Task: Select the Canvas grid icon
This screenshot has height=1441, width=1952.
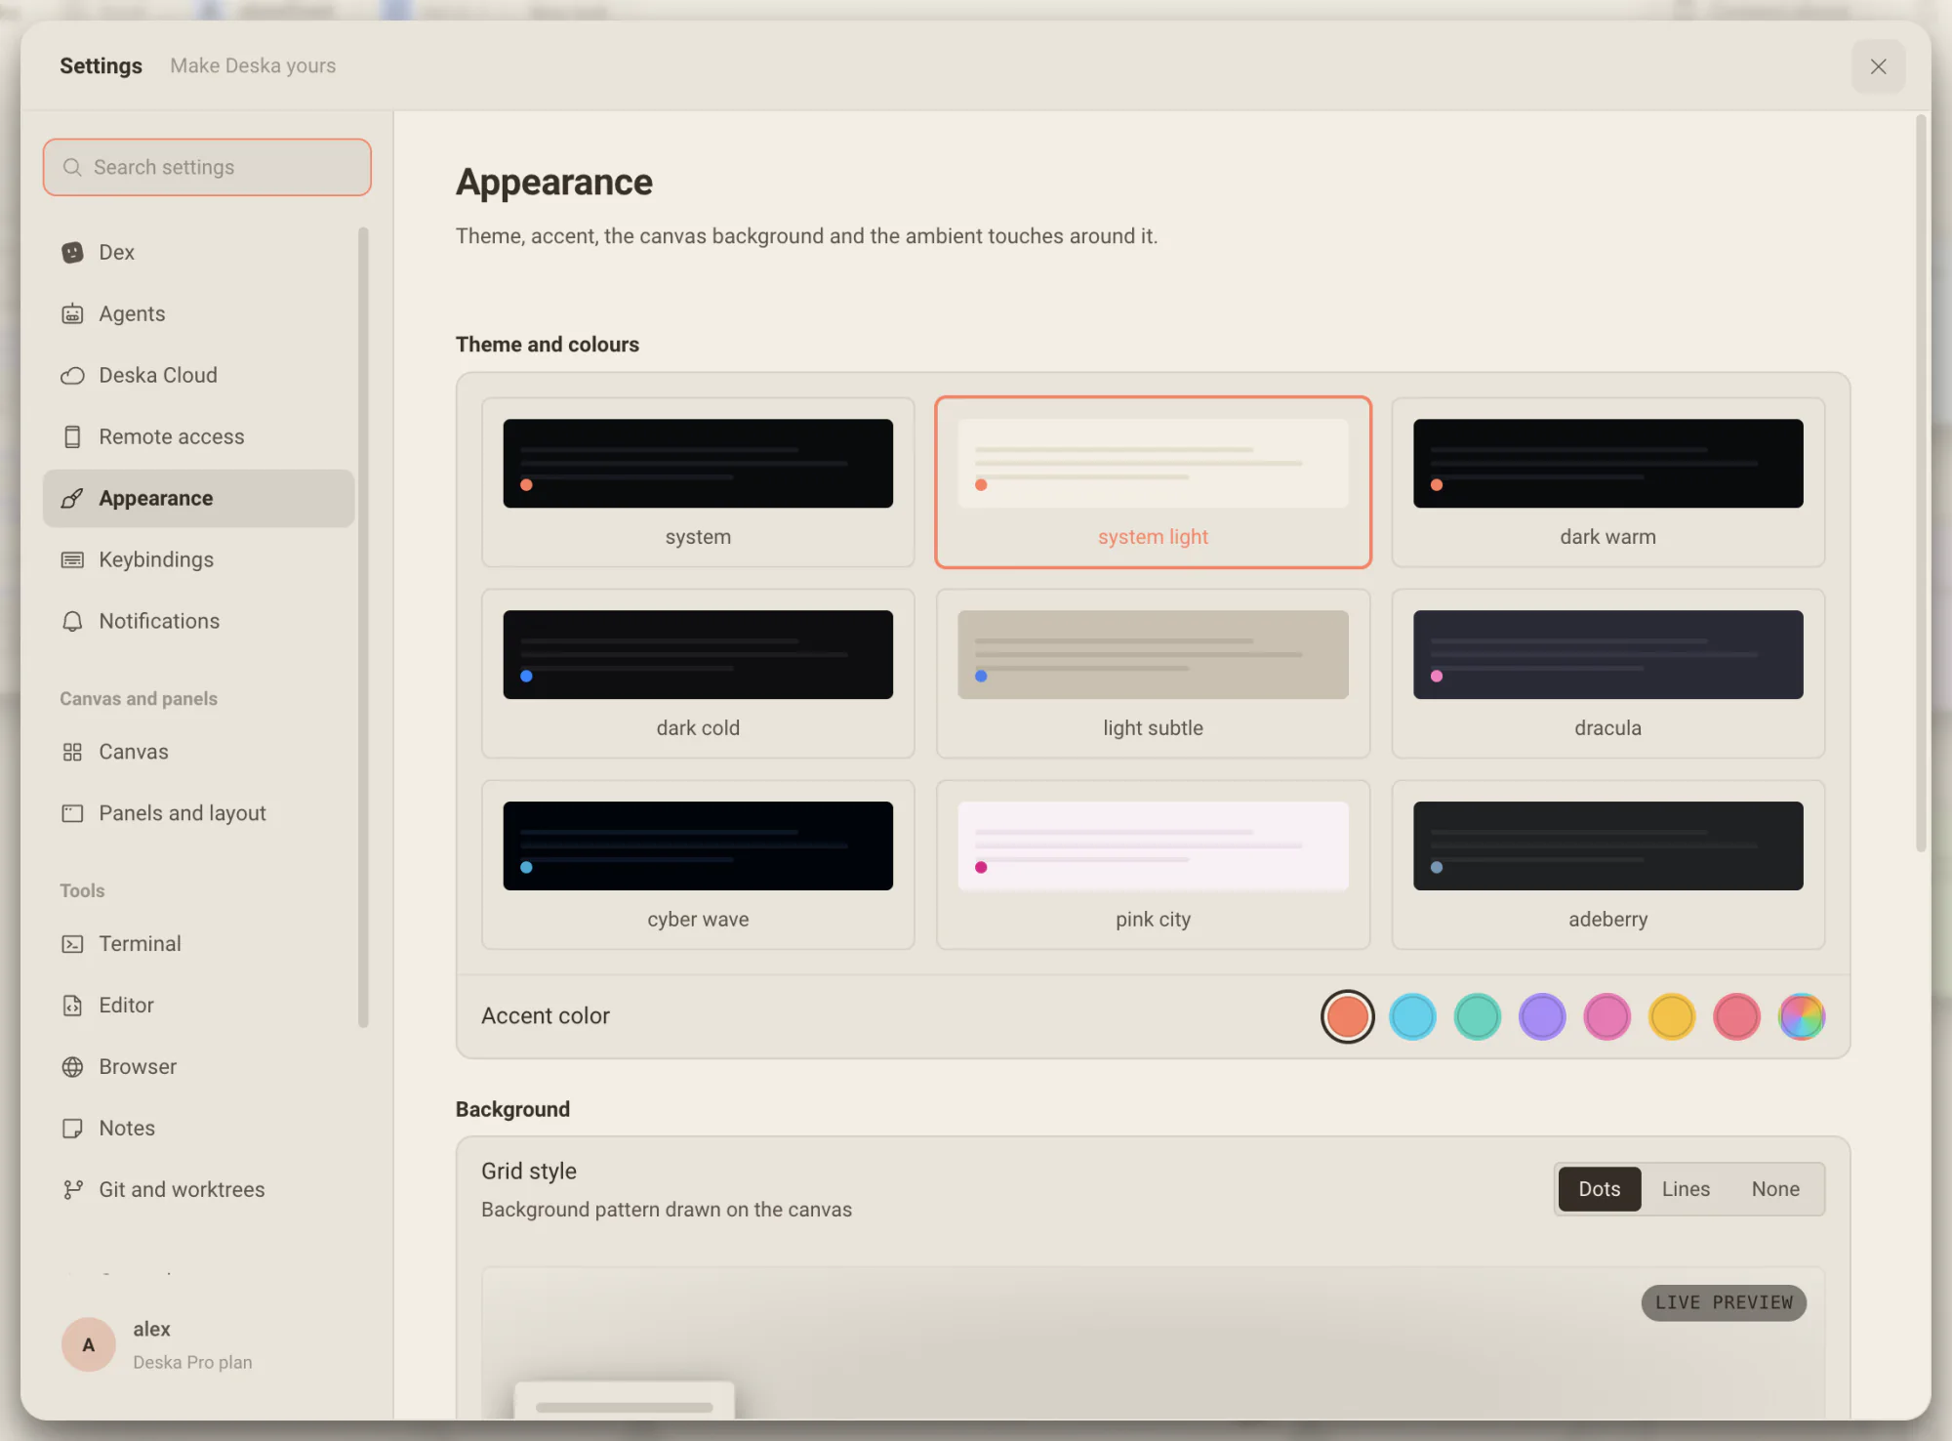Action: coord(72,753)
